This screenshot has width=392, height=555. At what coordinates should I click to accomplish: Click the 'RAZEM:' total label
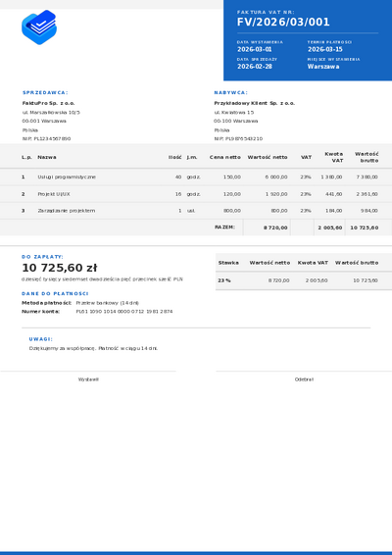[x=224, y=227]
